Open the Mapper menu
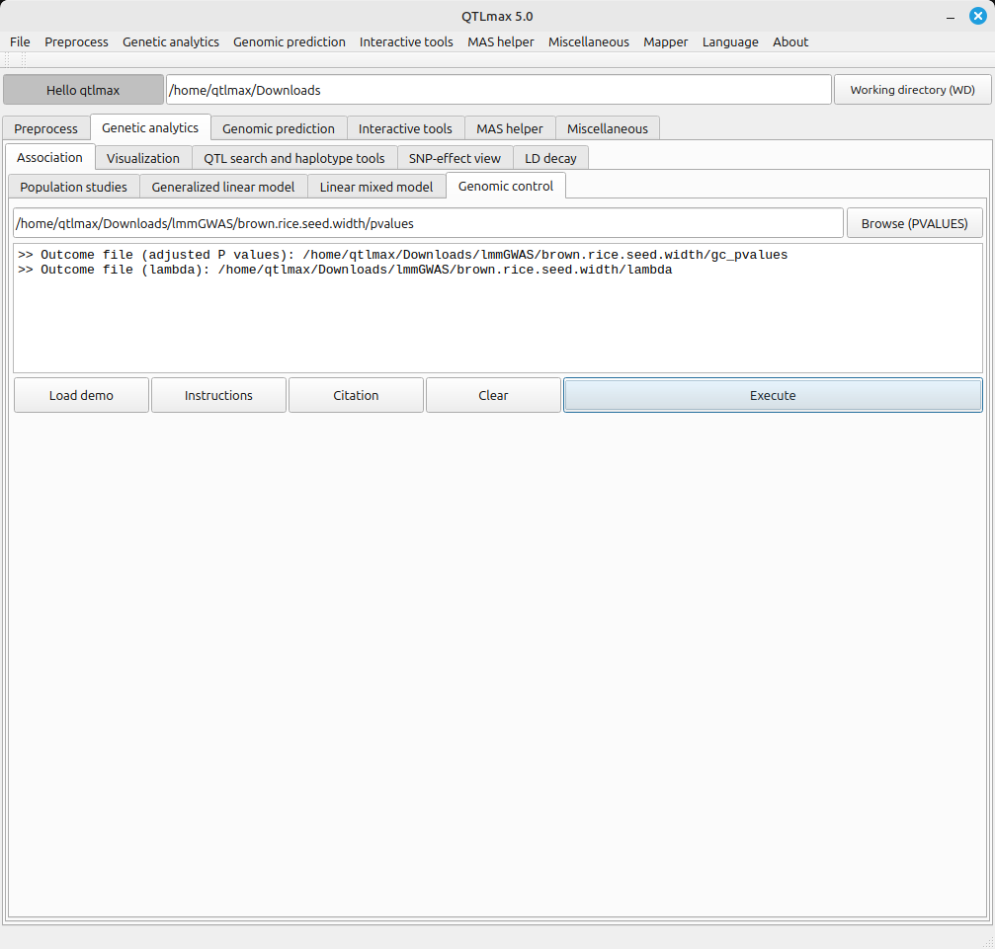The image size is (995, 949). tap(665, 41)
